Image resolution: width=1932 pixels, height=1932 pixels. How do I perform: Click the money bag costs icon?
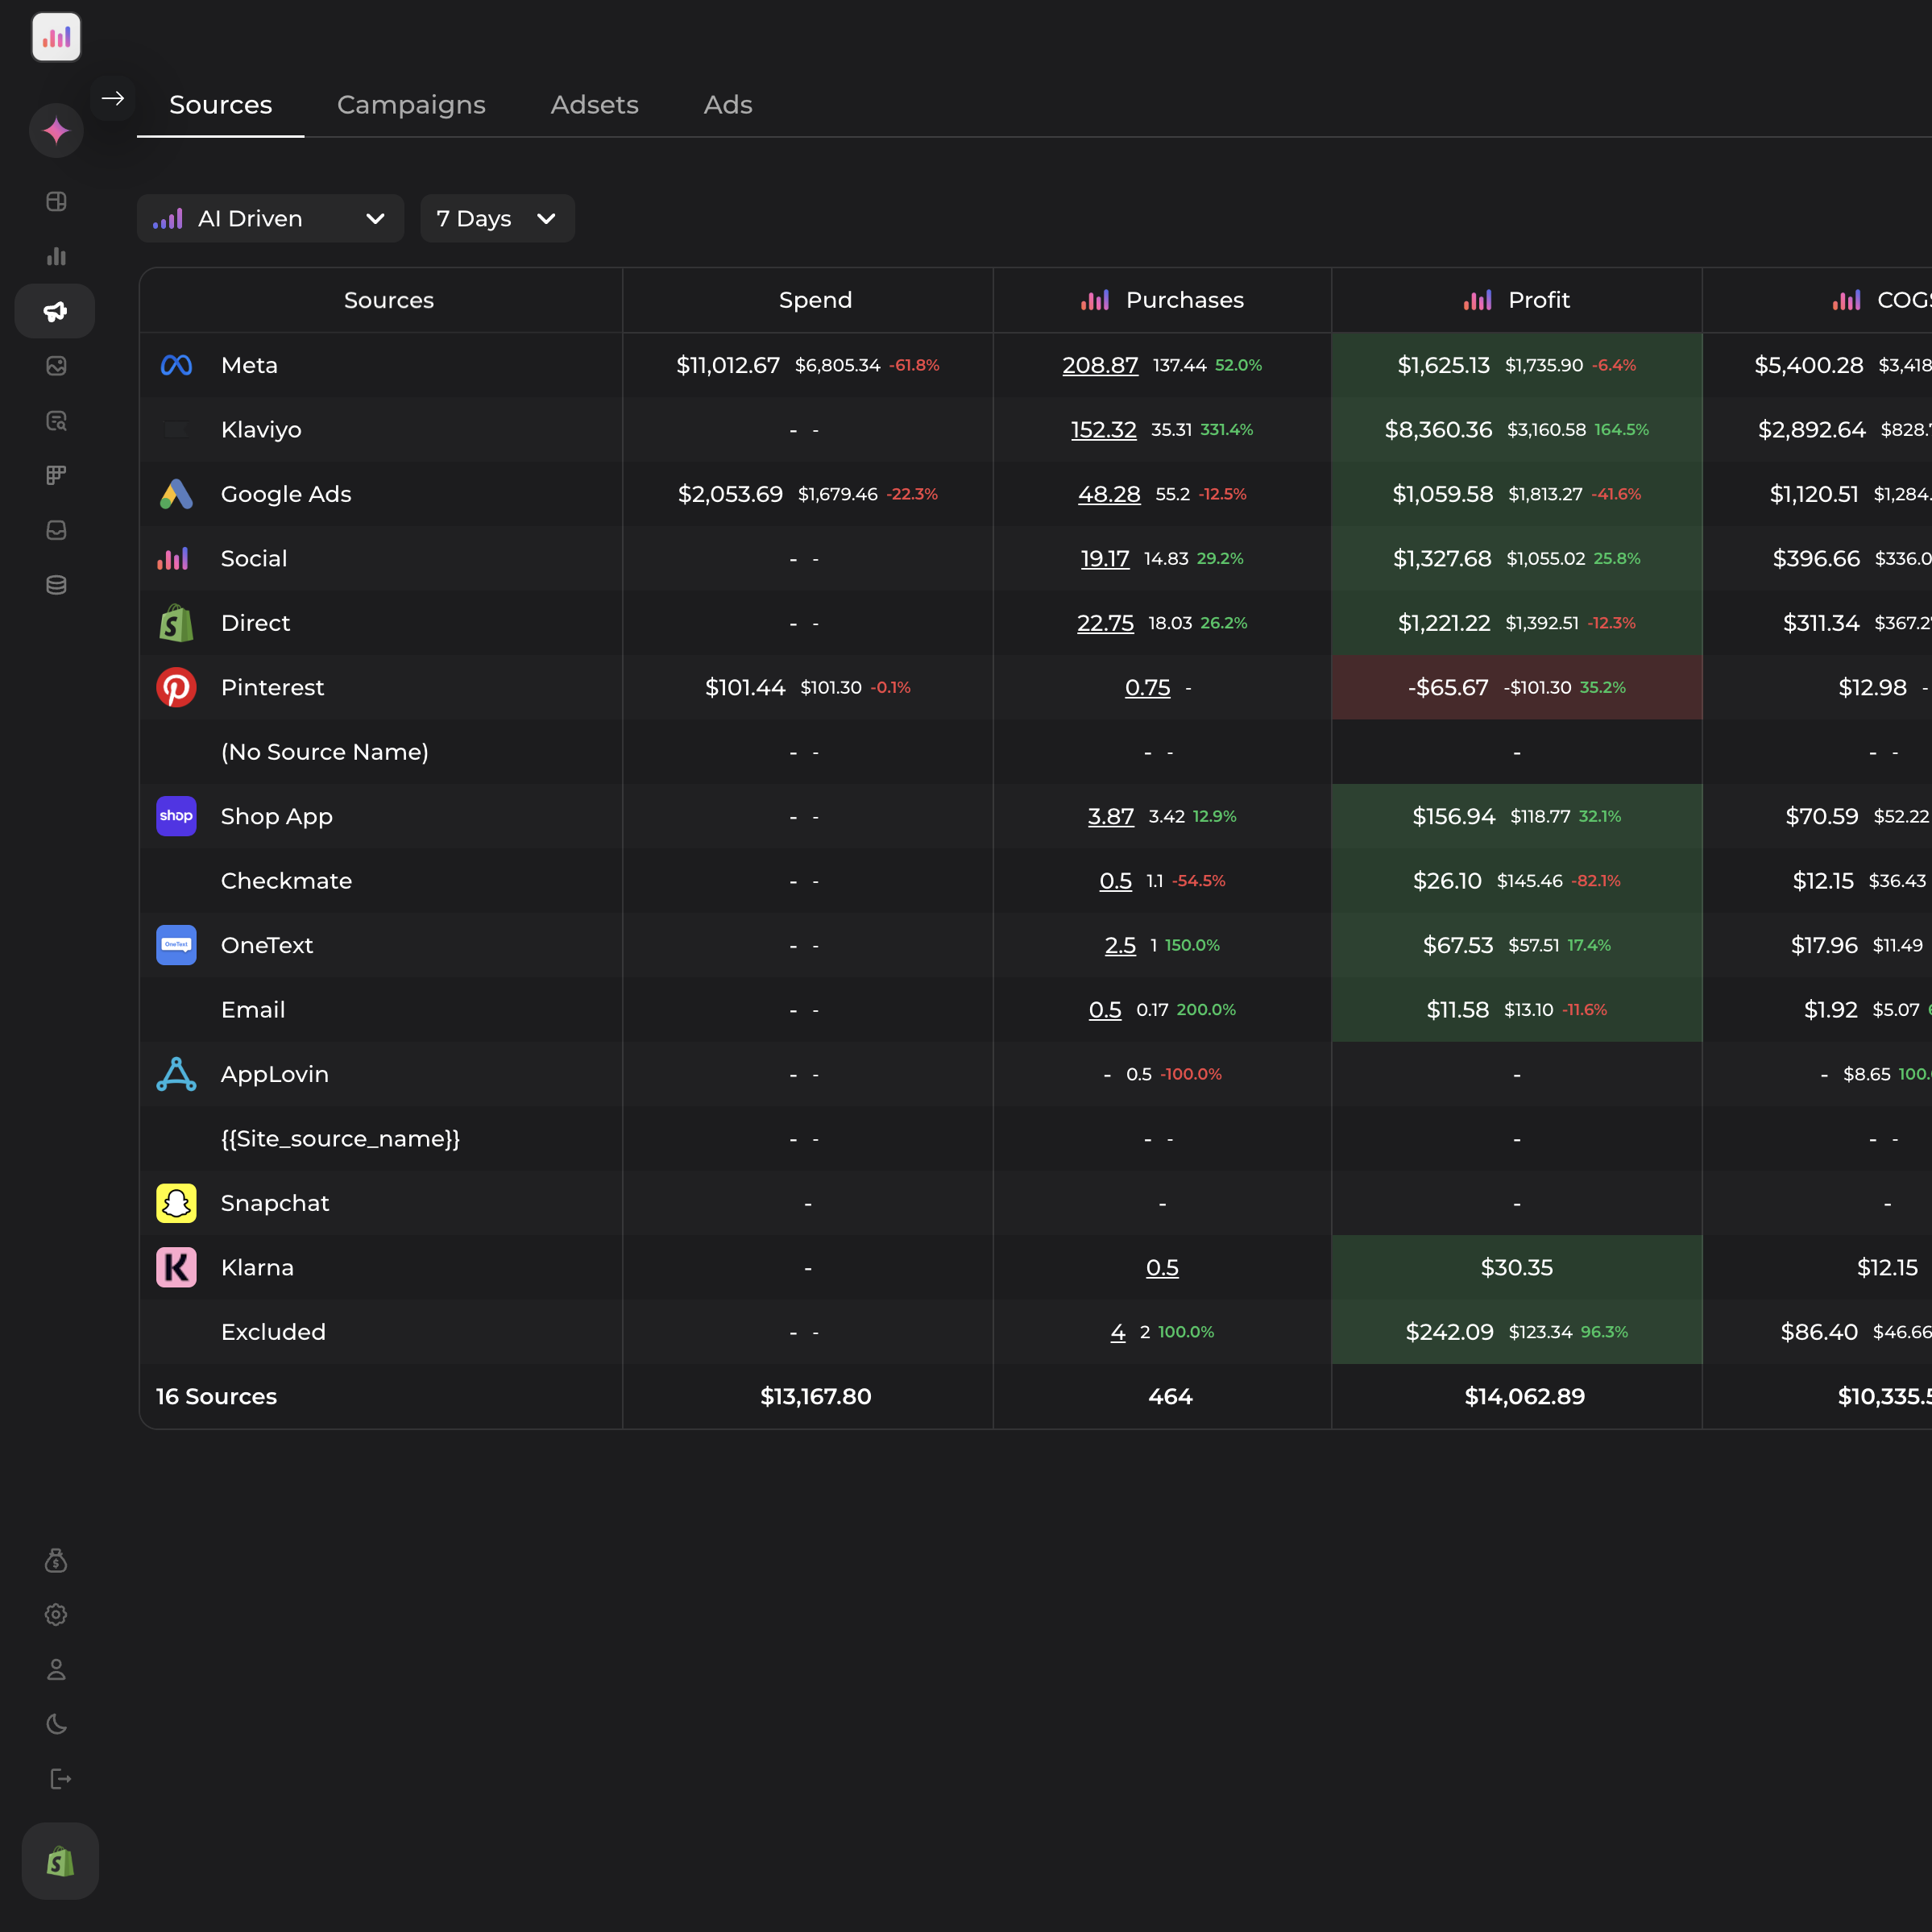tap(56, 1560)
